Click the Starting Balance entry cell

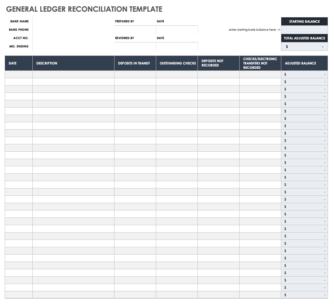pos(304,30)
